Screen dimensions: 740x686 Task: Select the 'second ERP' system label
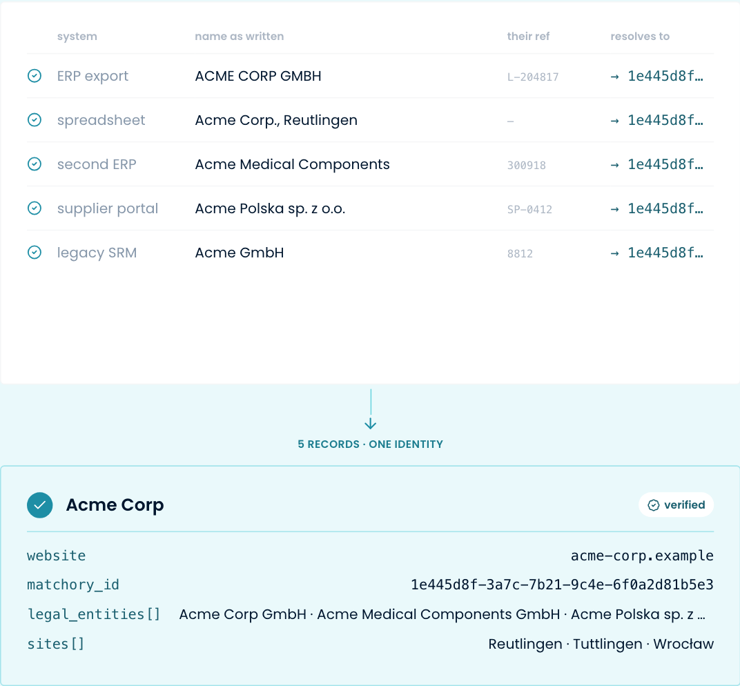point(97,164)
